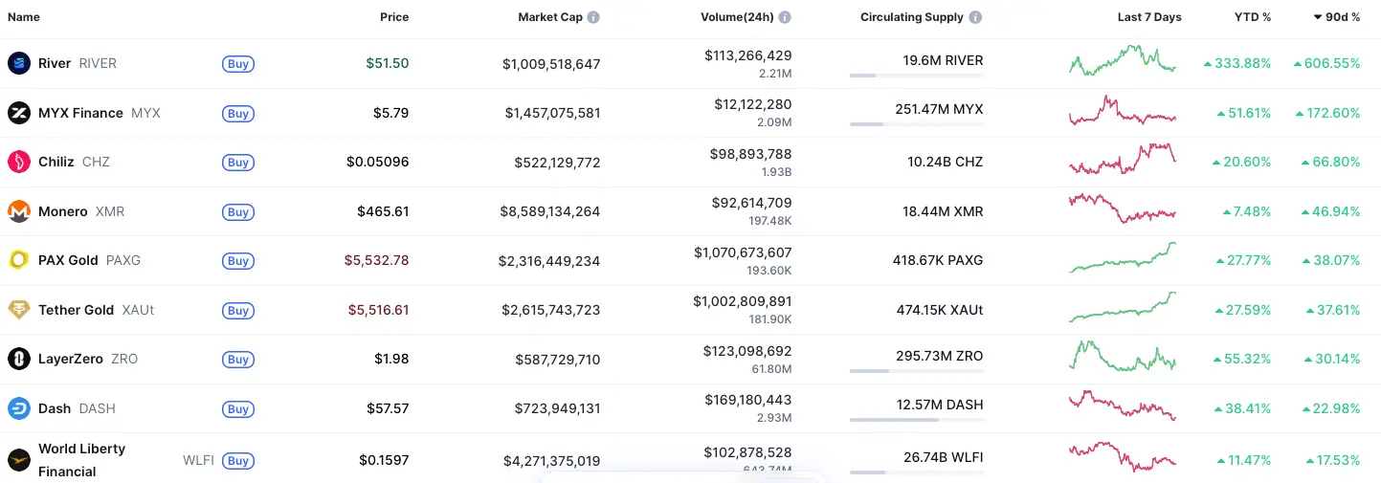The height and width of the screenshot is (483, 1381).
Task: Click the Circulating Supply info icon
Action: tap(975, 17)
